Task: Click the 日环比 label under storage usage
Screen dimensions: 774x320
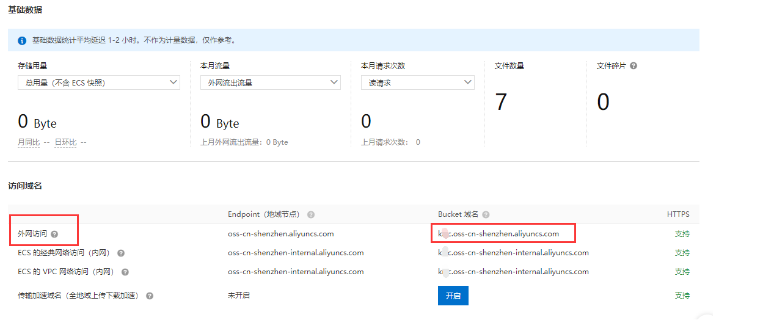Action: 65,142
